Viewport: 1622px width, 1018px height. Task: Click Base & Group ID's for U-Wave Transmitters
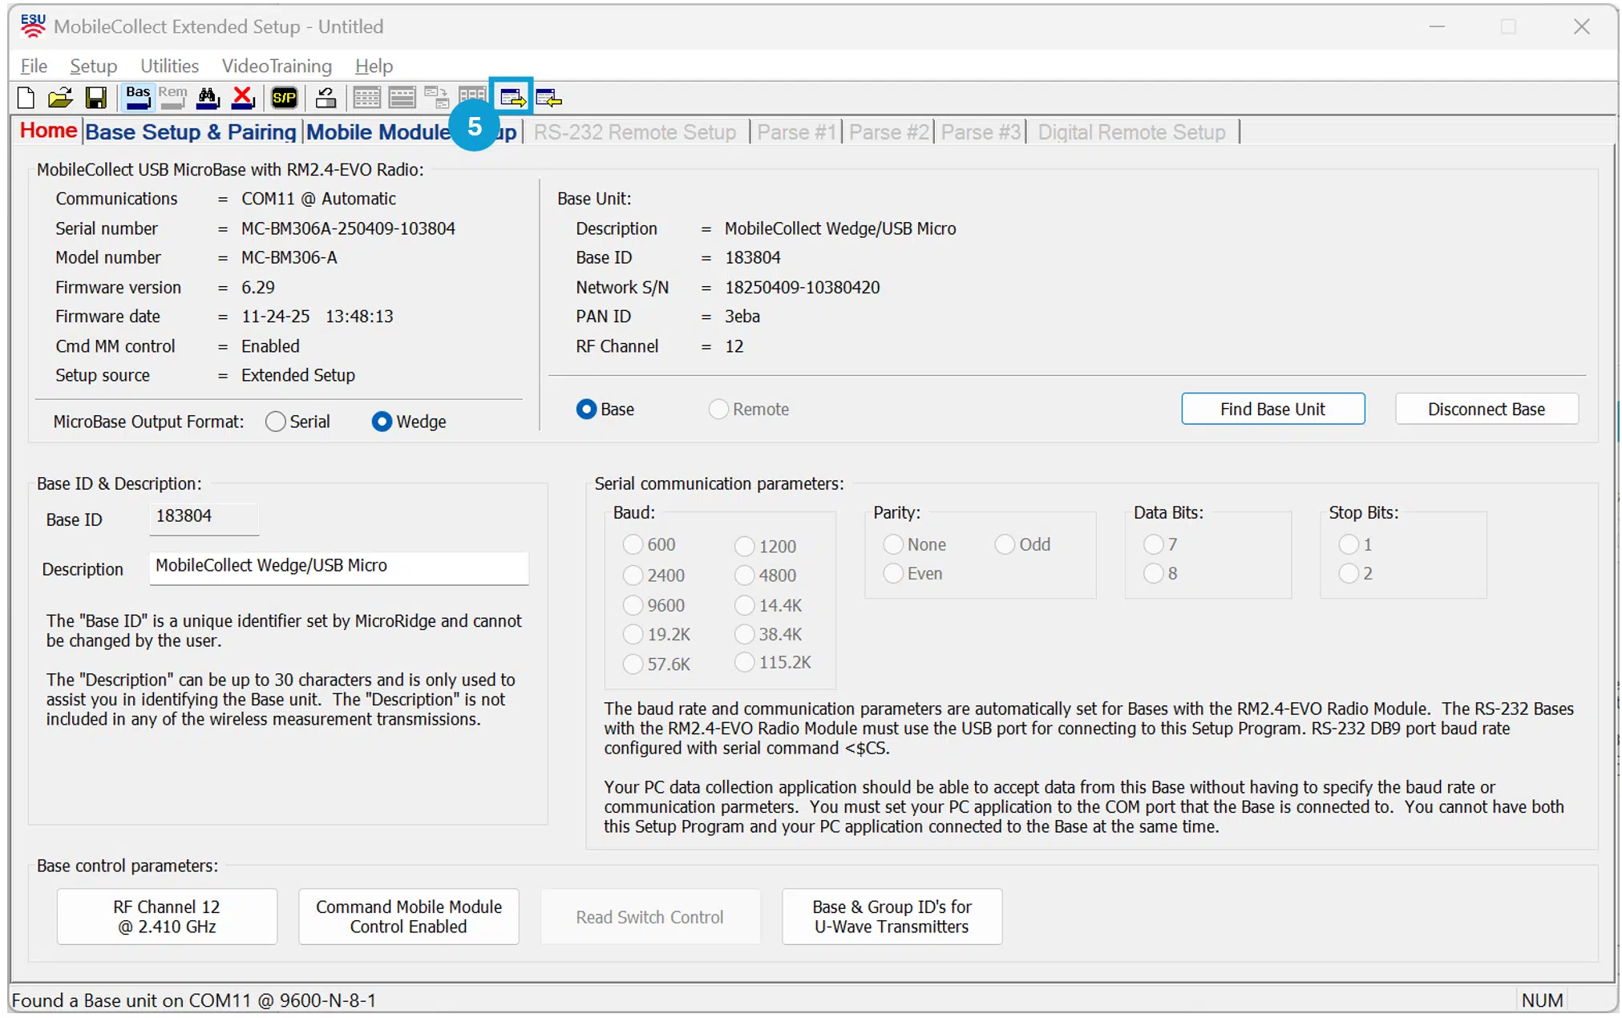(892, 916)
